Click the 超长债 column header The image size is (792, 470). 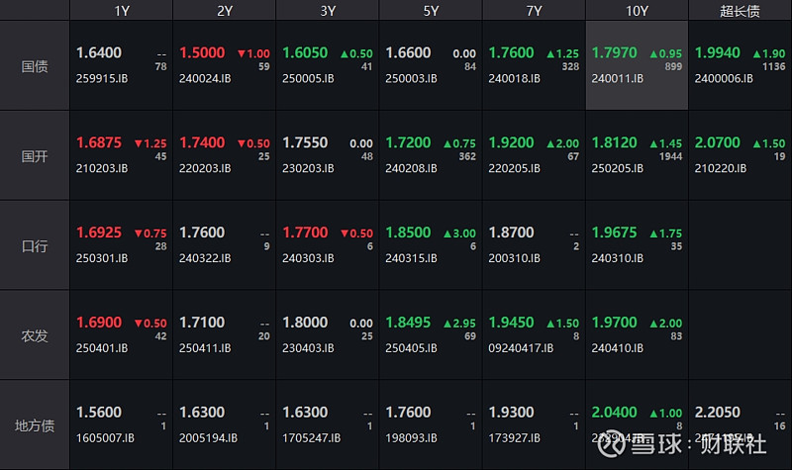click(x=741, y=11)
